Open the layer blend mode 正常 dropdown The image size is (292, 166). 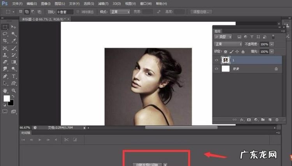(x=229, y=44)
